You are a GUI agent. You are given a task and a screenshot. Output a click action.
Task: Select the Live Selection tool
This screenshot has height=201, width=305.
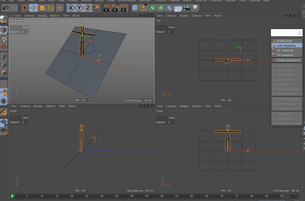click(25, 8)
